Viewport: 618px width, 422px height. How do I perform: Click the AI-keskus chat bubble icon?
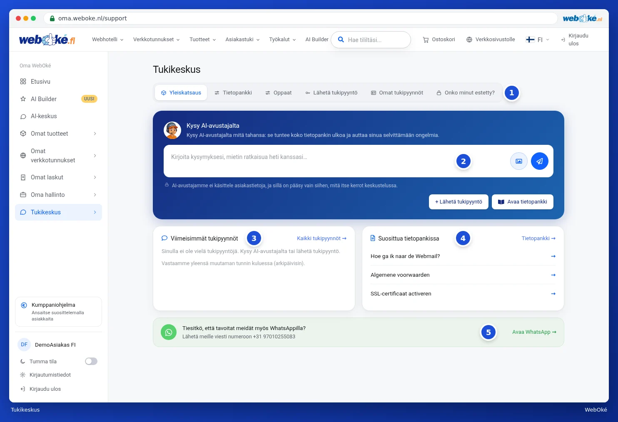tap(23, 117)
